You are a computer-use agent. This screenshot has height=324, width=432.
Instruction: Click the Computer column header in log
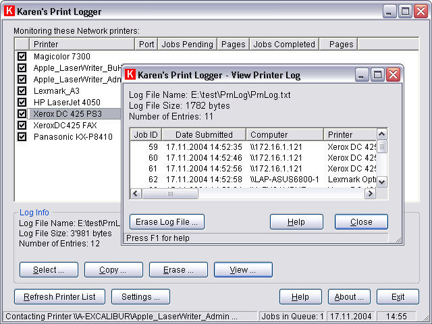pos(285,134)
